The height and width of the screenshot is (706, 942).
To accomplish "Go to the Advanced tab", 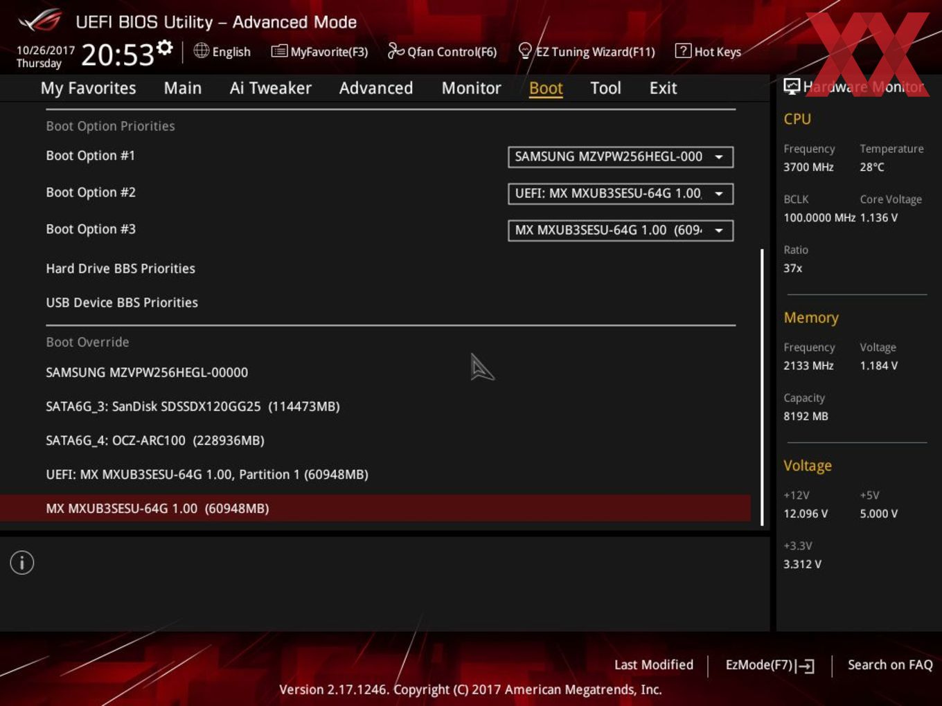I will point(376,88).
